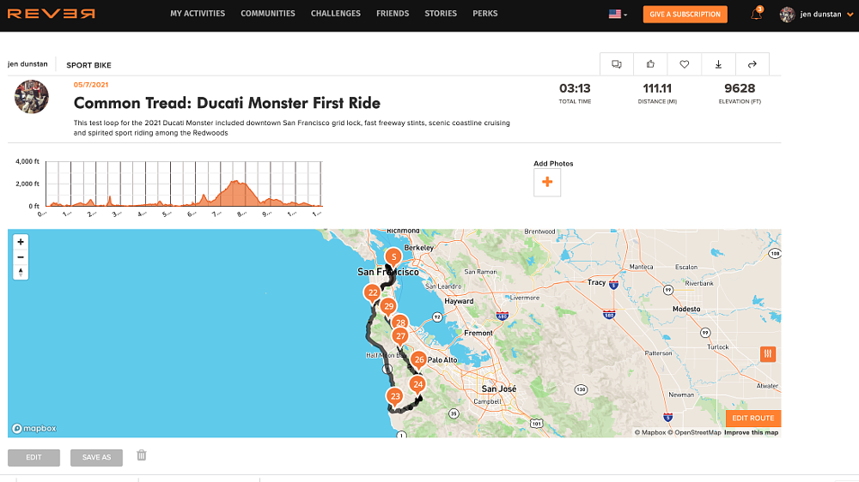
Task: Go to My Activities in navigation
Action: click(x=198, y=14)
